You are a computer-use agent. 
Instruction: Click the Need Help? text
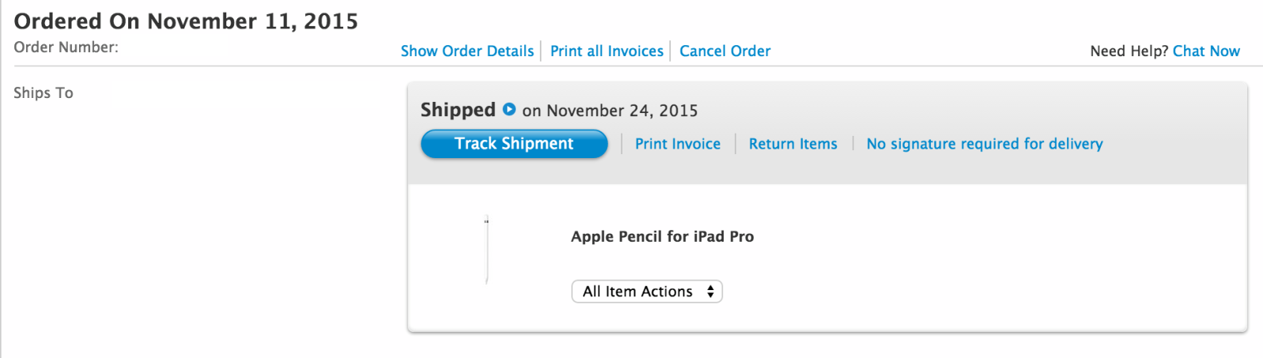point(1129,51)
